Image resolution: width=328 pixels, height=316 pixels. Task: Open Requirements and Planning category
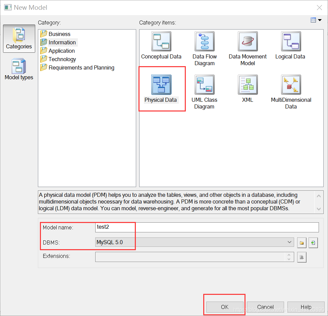coord(77,67)
